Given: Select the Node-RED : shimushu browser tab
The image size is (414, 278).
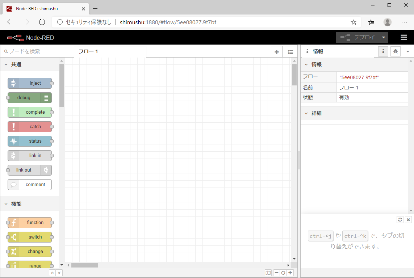Looking at the screenshot, I should (x=45, y=9).
